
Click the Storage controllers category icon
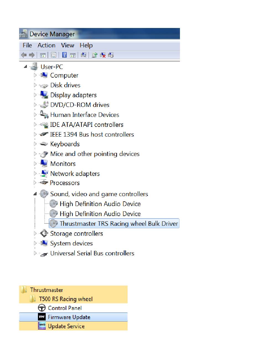(44, 233)
